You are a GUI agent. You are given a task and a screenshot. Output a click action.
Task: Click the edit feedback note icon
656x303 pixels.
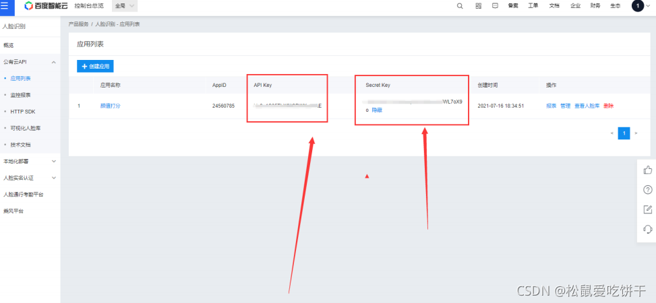pos(647,209)
